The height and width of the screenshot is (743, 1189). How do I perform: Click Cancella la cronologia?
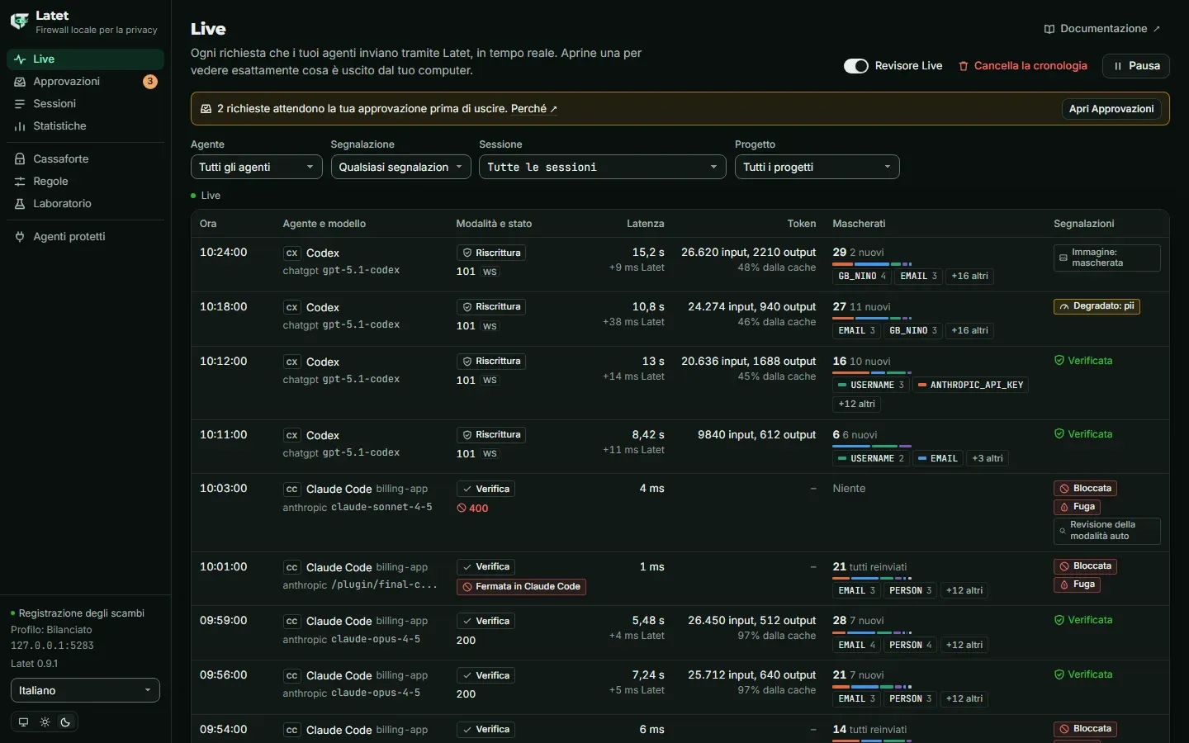pyautogui.click(x=1022, y=66)
